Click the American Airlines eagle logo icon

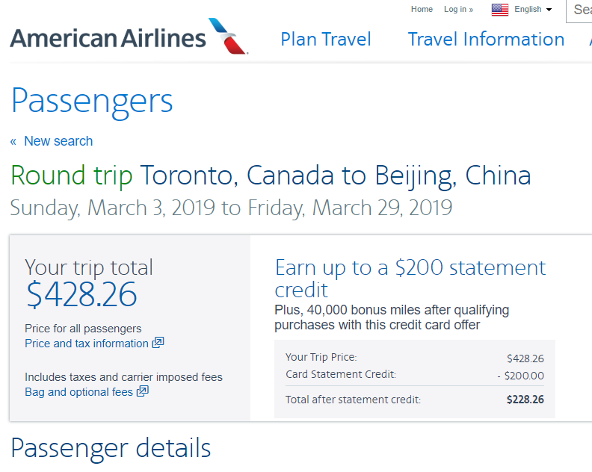coord(229,37)
